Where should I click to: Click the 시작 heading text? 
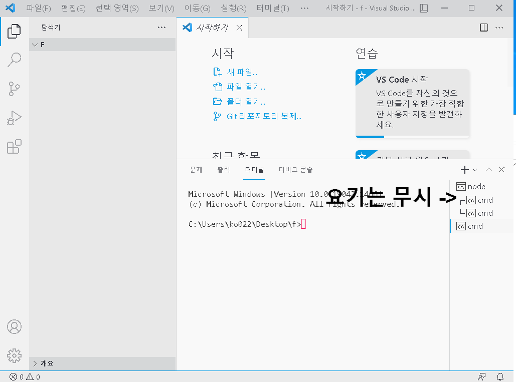(223, 53)
